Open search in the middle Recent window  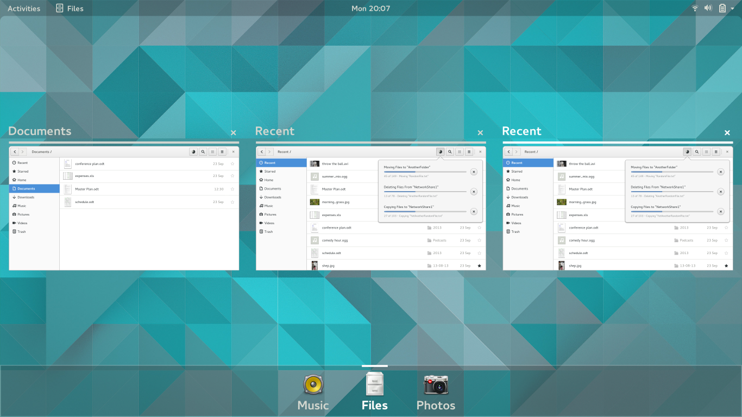tap(450, 152)
